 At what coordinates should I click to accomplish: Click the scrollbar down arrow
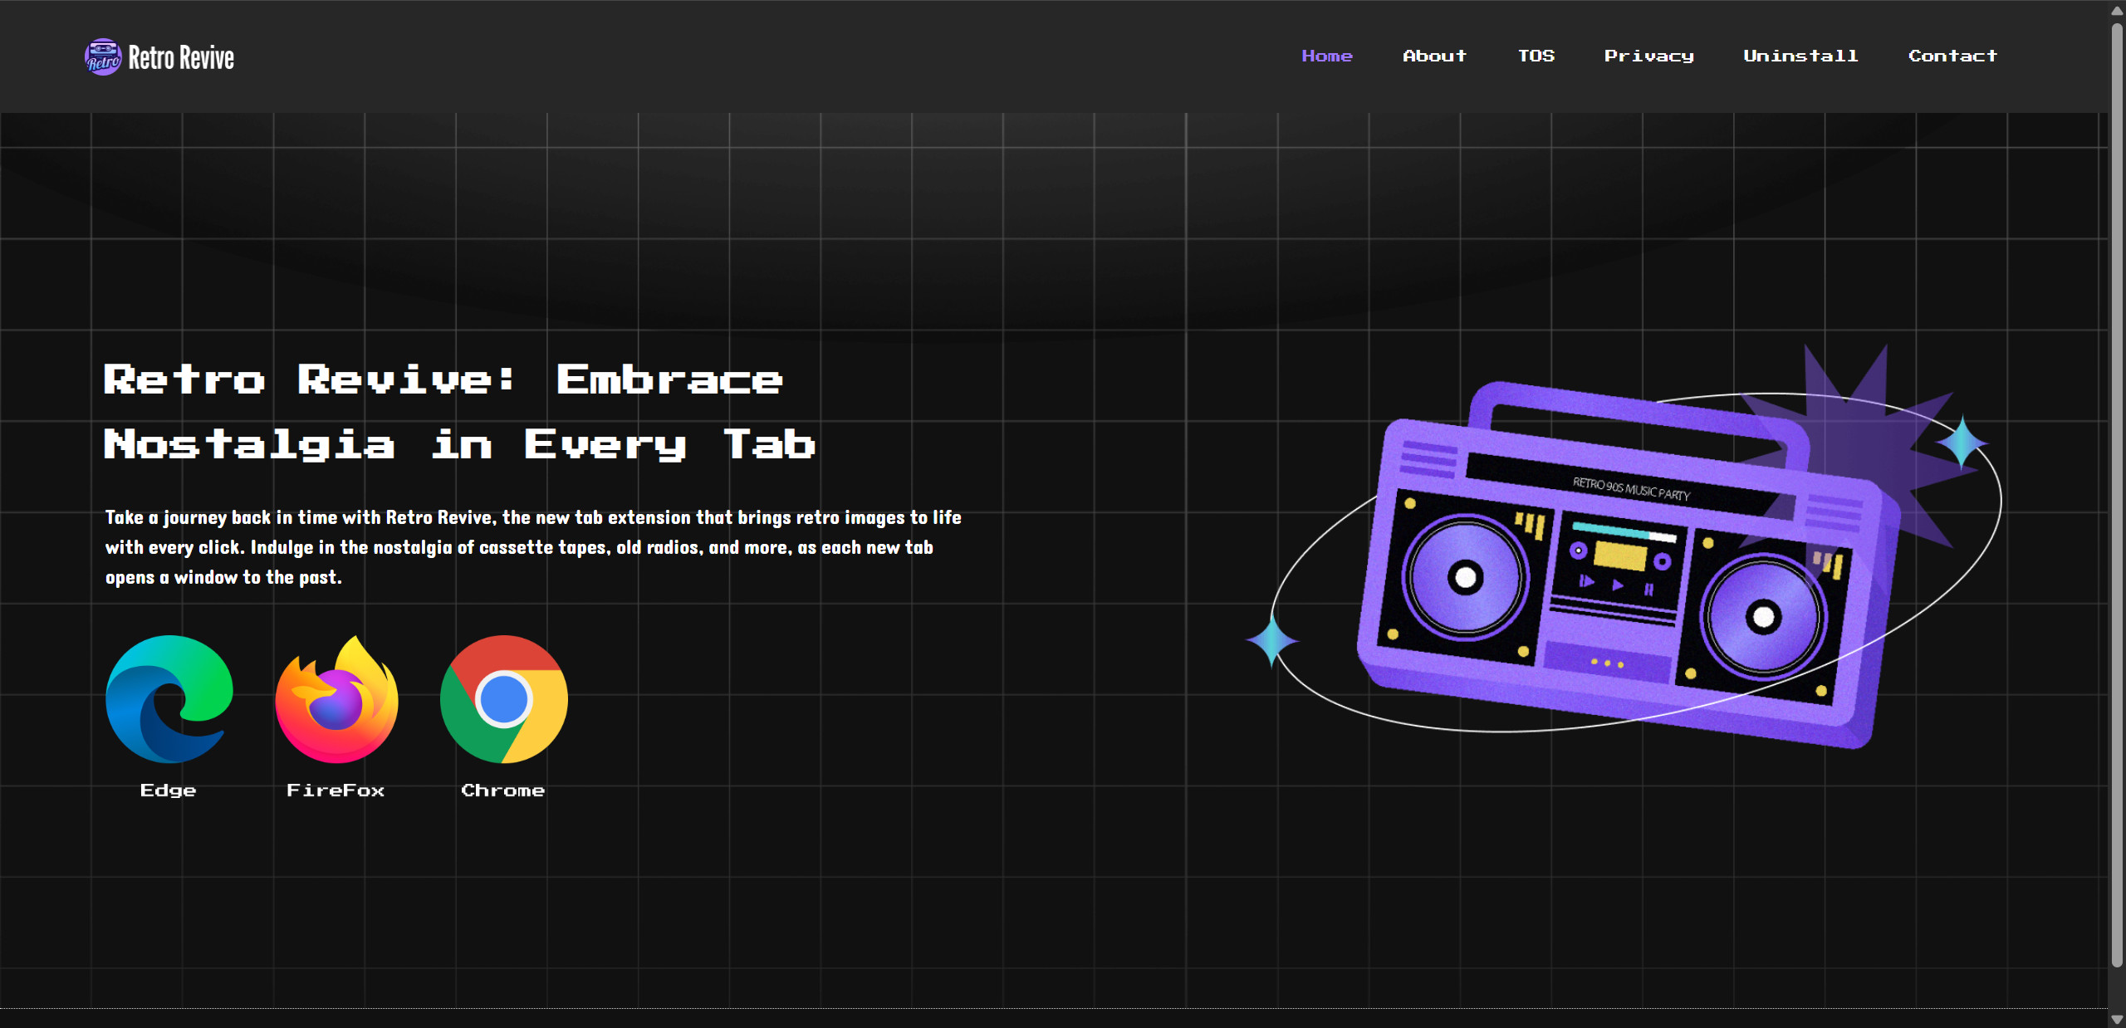(x=2117, y=1020)
